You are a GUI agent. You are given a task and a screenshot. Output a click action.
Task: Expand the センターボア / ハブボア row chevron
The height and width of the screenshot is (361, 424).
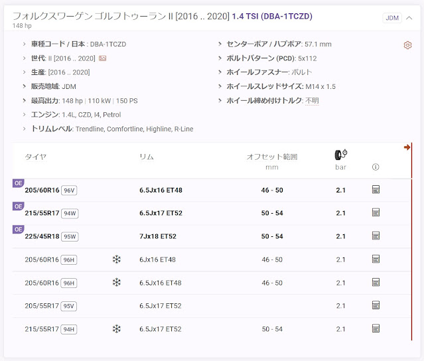(x=220, y=44)
